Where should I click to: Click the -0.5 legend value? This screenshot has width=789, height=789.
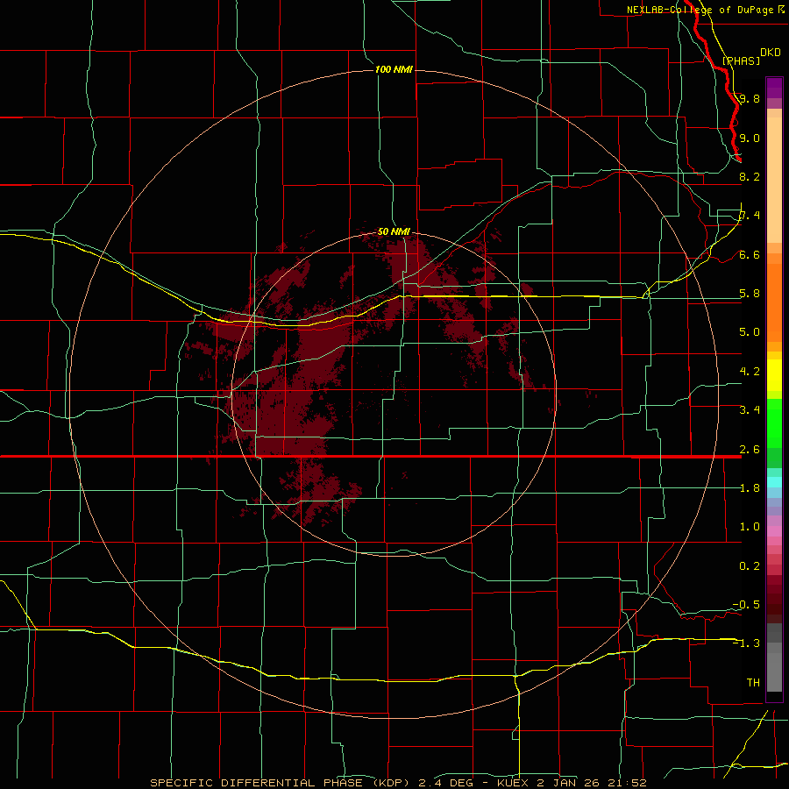pos(746,604)
